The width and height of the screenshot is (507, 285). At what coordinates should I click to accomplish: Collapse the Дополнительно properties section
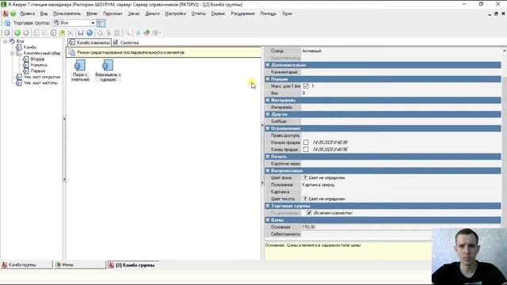pos(268,65)
